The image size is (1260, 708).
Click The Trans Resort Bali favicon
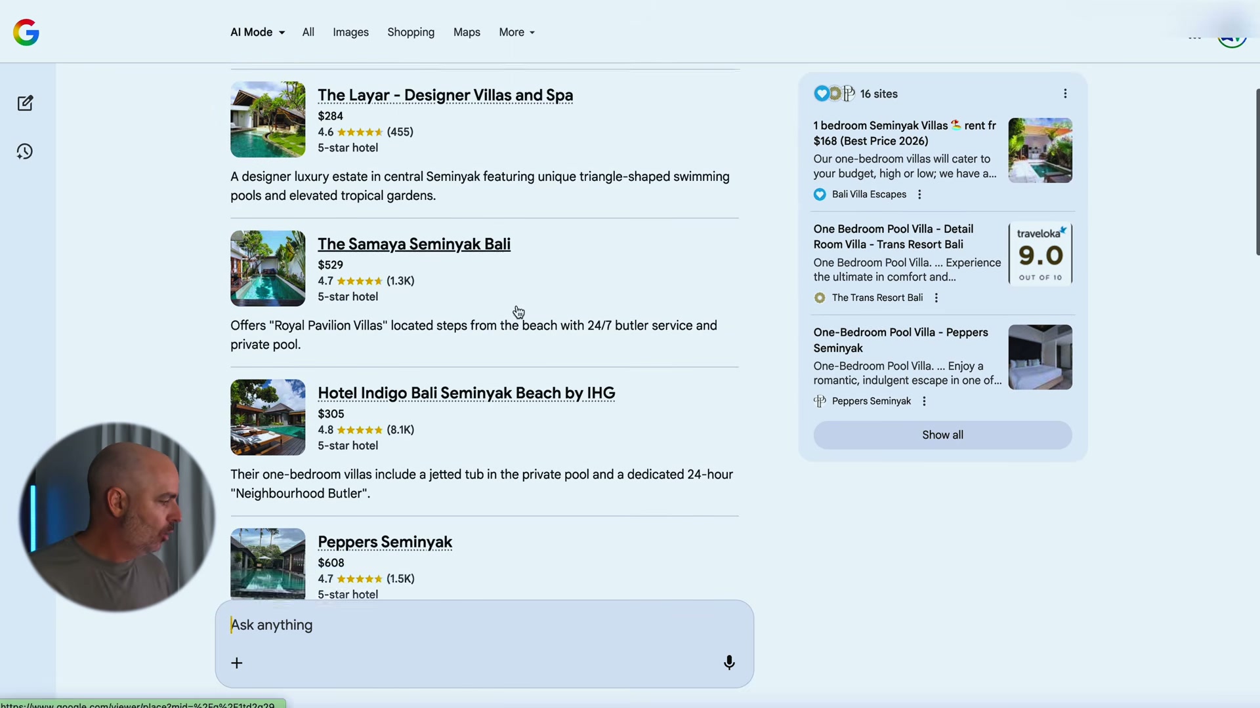pos(820,298)
